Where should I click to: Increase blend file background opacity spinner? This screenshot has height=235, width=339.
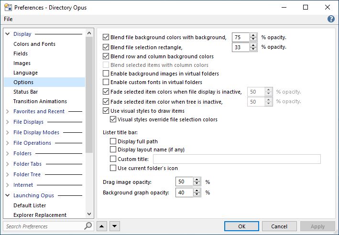(x=253, y=35)
